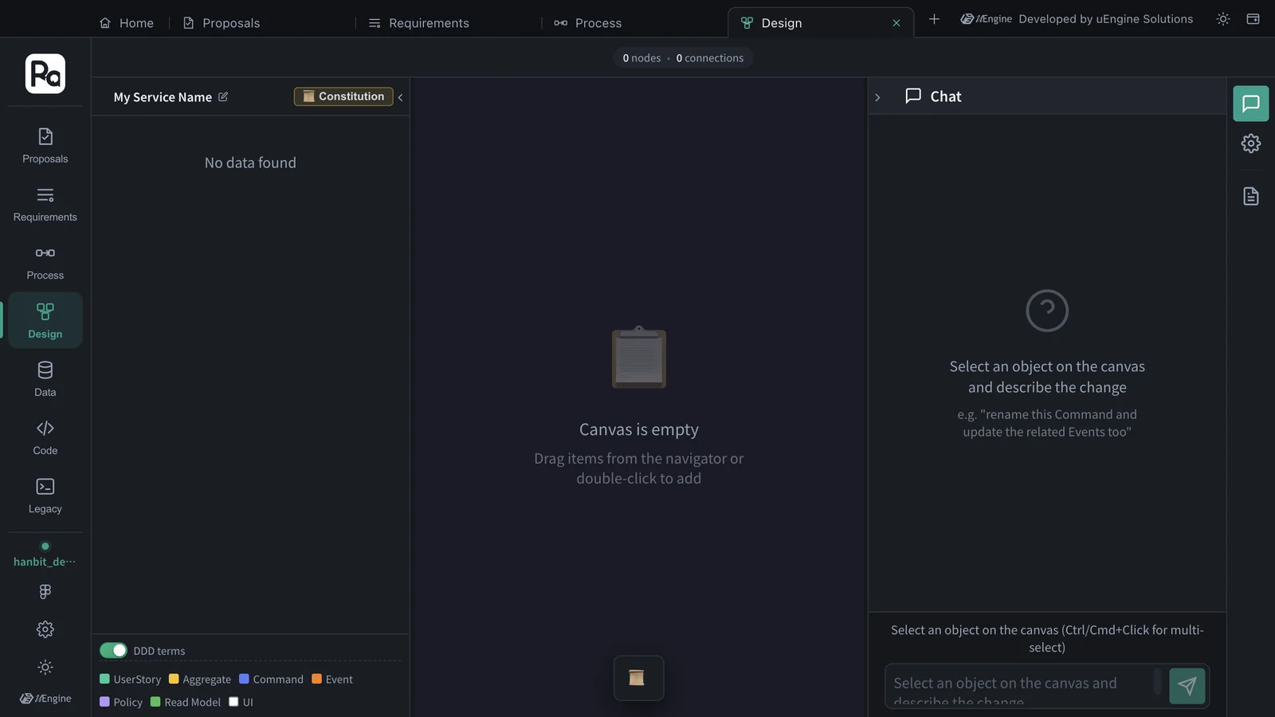Viewport: 1275px width, 717px height.
Task: Collapse the navigator panel chevron
Action: point(400,97)
